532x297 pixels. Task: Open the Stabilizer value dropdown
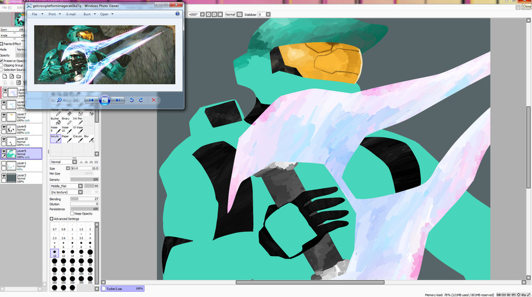point(268,15)
